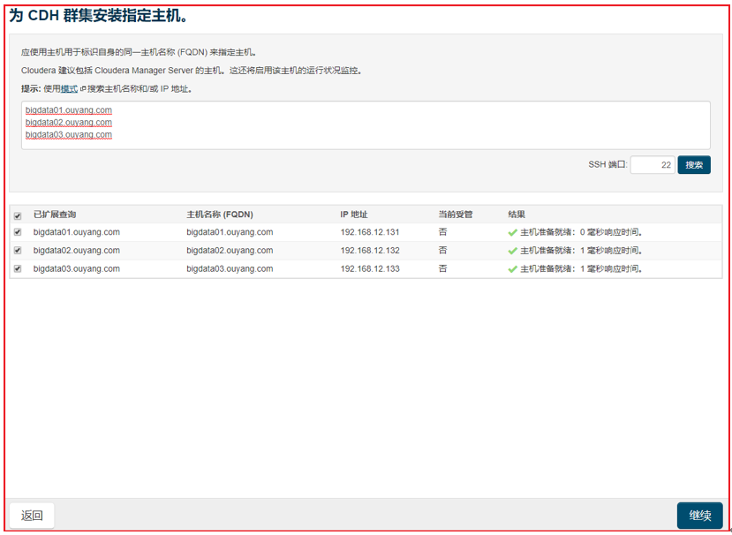The height and width of the screenshot is (535, 732).
Task: Open the bigdata03.ouyang.com link in host list
Action: pos(67,134)
